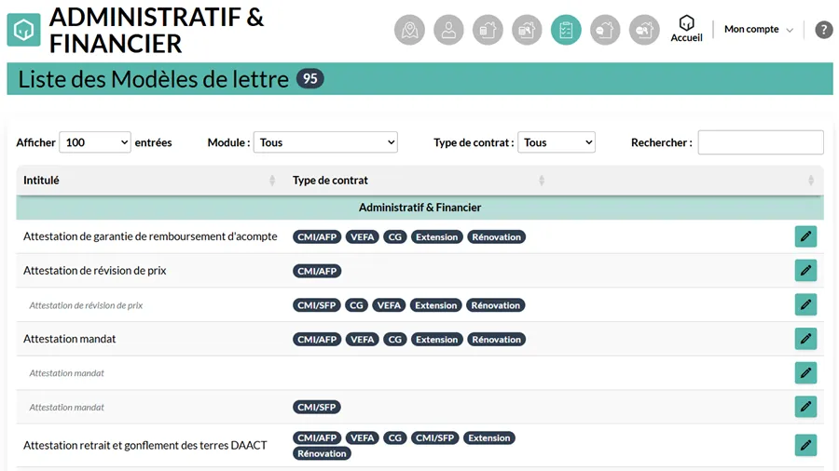
Task: Open the house with chat bubble icon
Action: click(605, 30)
